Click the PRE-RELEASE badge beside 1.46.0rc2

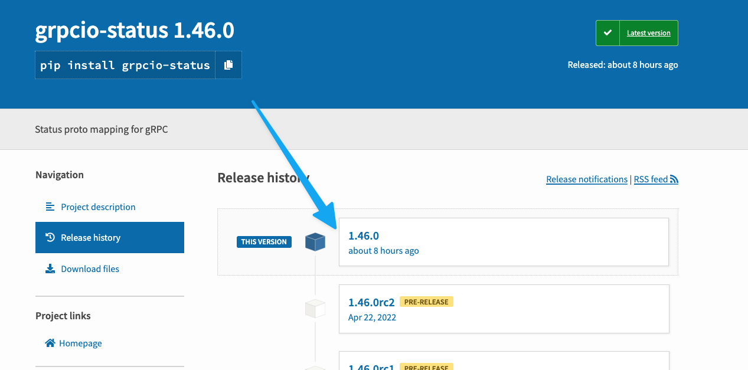pyautogui.click(x=426, y=302)
